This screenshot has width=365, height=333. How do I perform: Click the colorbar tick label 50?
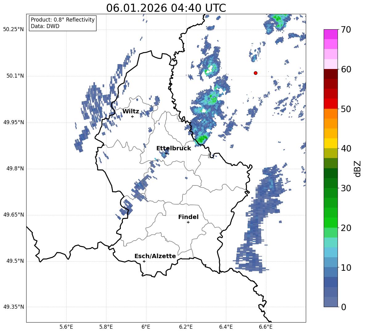coord(346,109)
